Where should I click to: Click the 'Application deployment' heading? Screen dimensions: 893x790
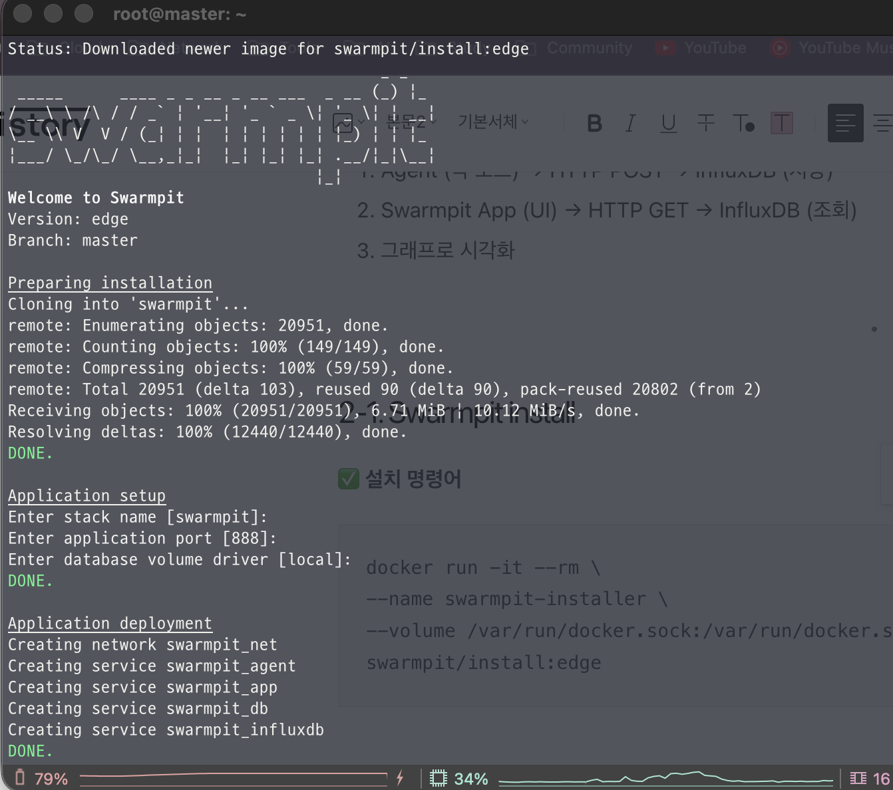pos(110,624)
